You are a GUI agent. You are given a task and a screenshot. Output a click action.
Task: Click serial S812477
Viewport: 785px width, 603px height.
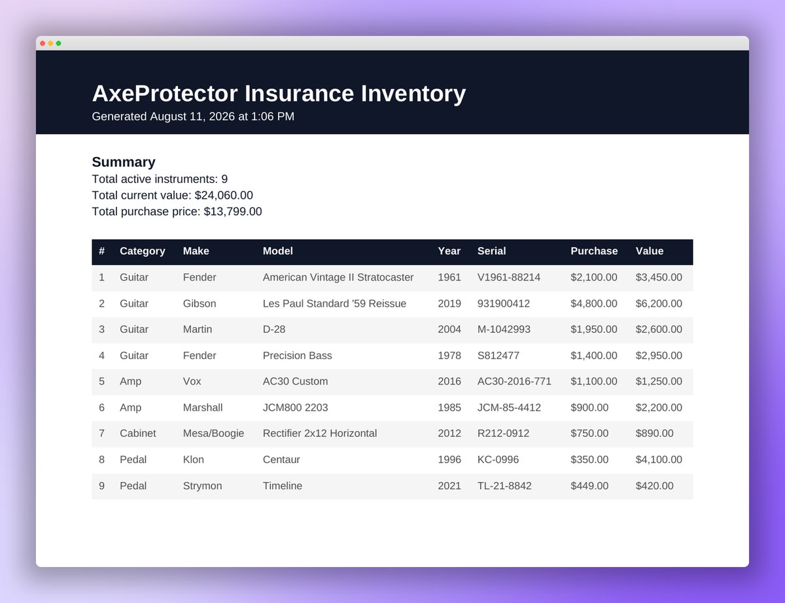point(498,356)
